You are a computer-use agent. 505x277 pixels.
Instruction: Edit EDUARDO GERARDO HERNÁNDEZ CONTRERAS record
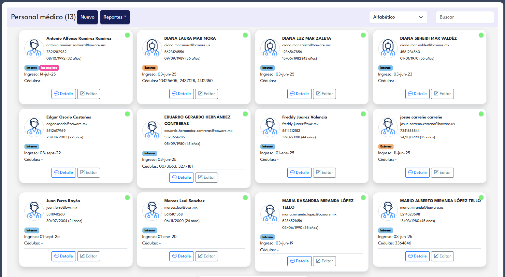pyautogui.click(x=206, y=177)
